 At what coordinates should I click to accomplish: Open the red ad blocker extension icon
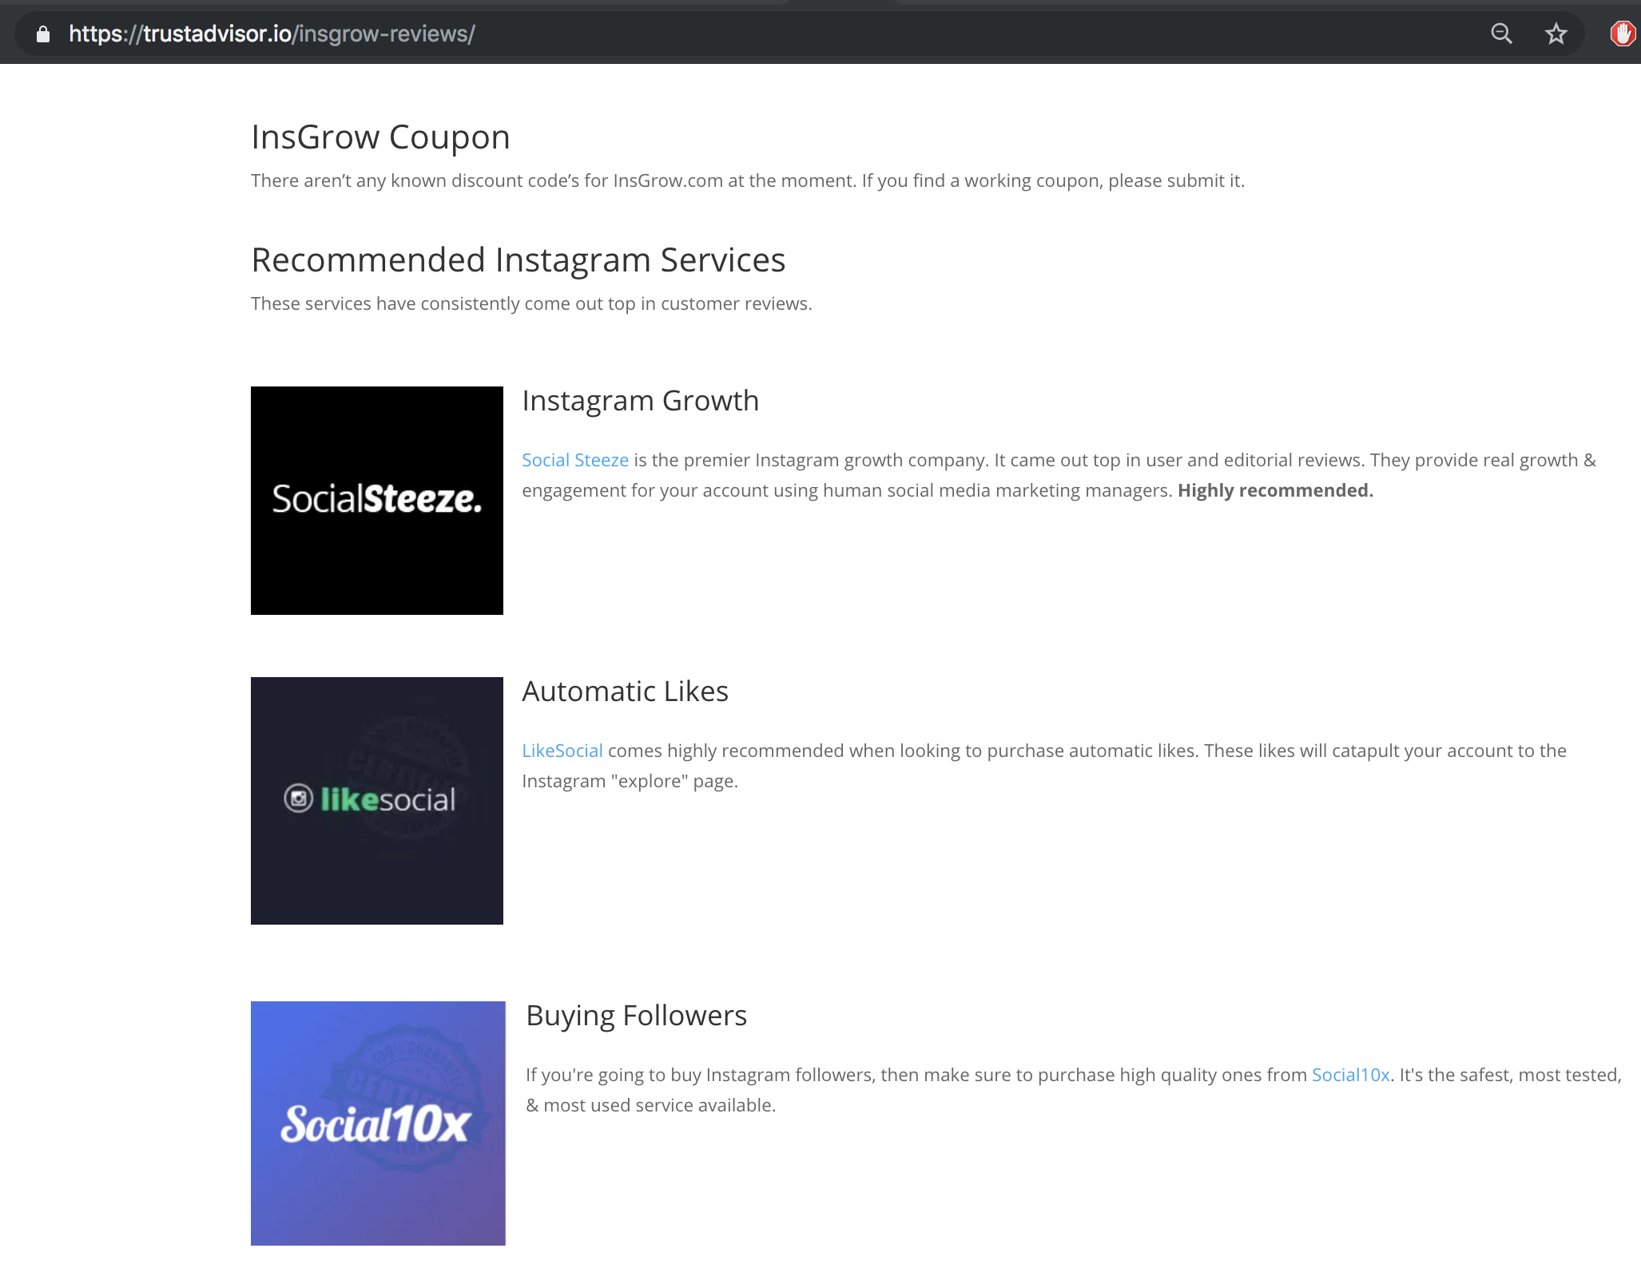[1623, 34]
